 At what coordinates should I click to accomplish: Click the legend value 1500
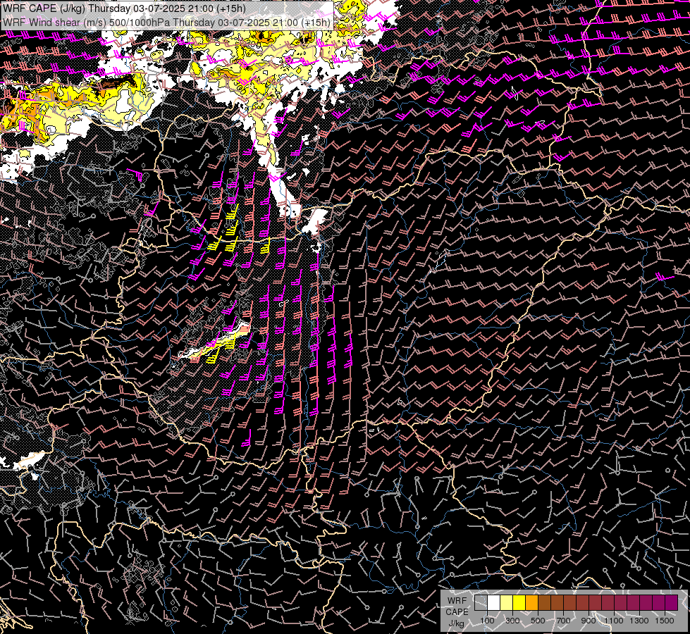tap(665, 621)
